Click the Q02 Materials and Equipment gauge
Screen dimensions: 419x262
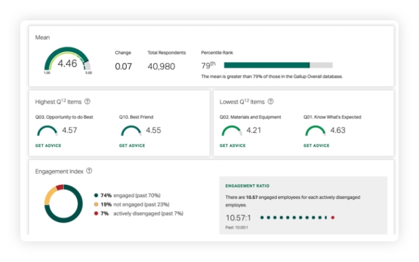coord(232,131)
